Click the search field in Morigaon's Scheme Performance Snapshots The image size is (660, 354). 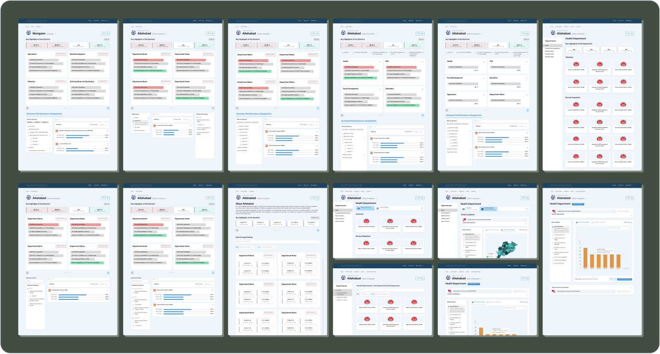[x=82, y=119]
